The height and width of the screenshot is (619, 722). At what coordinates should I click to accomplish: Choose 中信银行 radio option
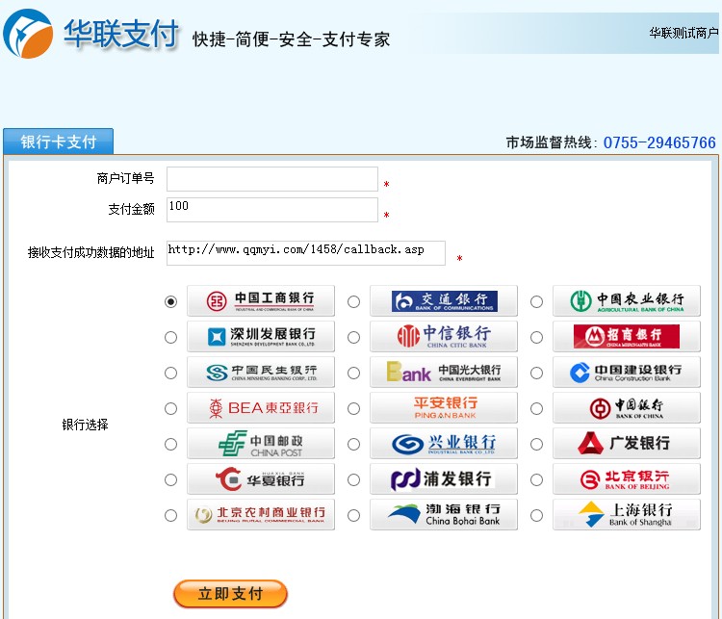353,337
